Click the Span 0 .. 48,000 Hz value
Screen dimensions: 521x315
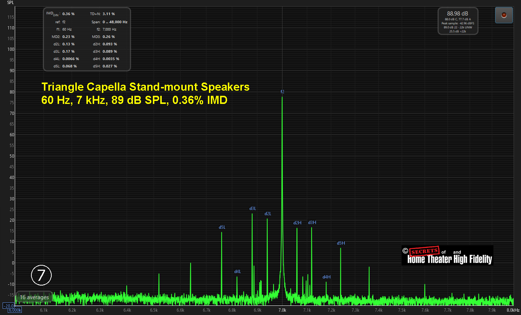[115, 22]
